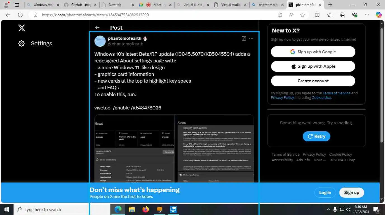
Task: Open the left About settings screenshot
Action: click(x=135, y=149)
